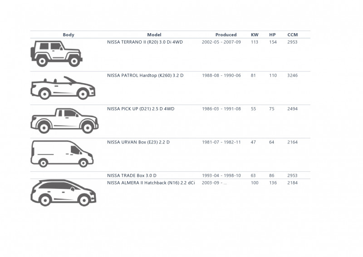Click the hatchback car body icon

coord(64,193)
